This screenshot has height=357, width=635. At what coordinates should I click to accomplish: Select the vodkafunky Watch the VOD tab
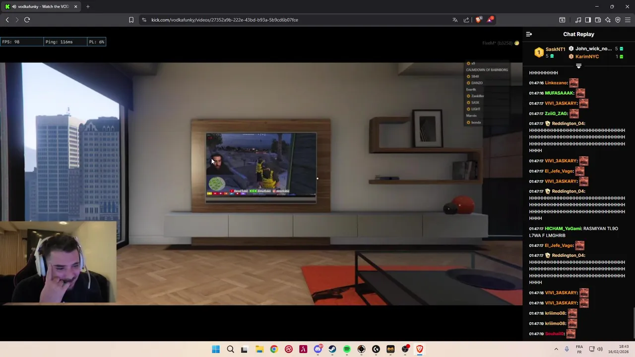point(42,6)
